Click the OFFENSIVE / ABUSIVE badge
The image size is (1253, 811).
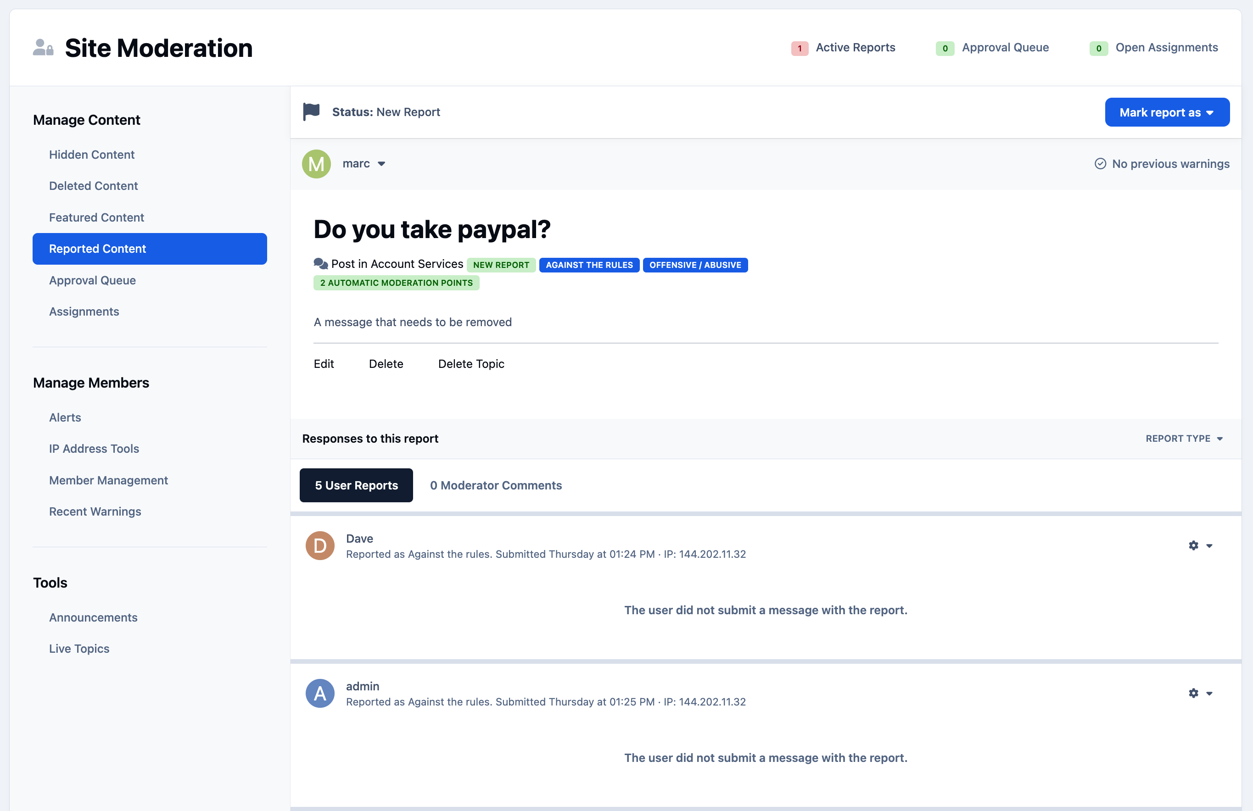[695, 265]
